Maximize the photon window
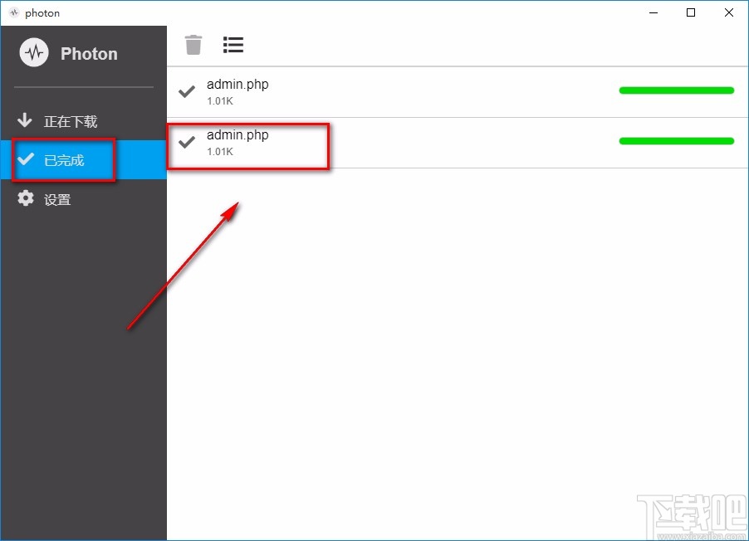The image size is (749, 541). tap(691, 13)
